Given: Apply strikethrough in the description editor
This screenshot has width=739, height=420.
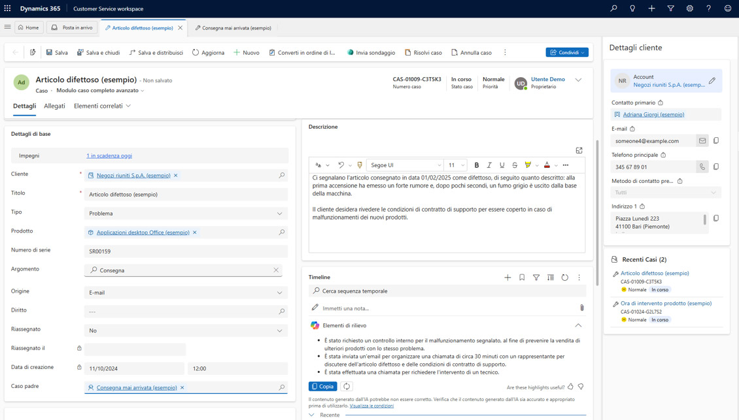Looking at the screenshot, I should (514, 165).
